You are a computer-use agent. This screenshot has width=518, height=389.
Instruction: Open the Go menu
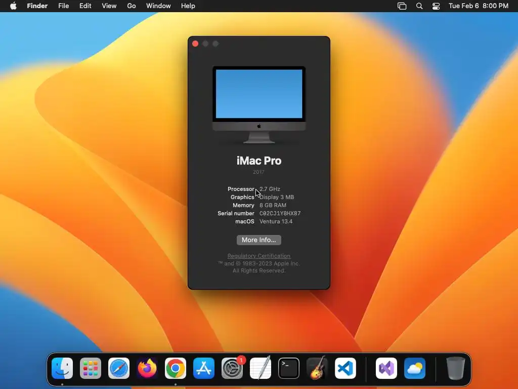click(x=132, y=6)
